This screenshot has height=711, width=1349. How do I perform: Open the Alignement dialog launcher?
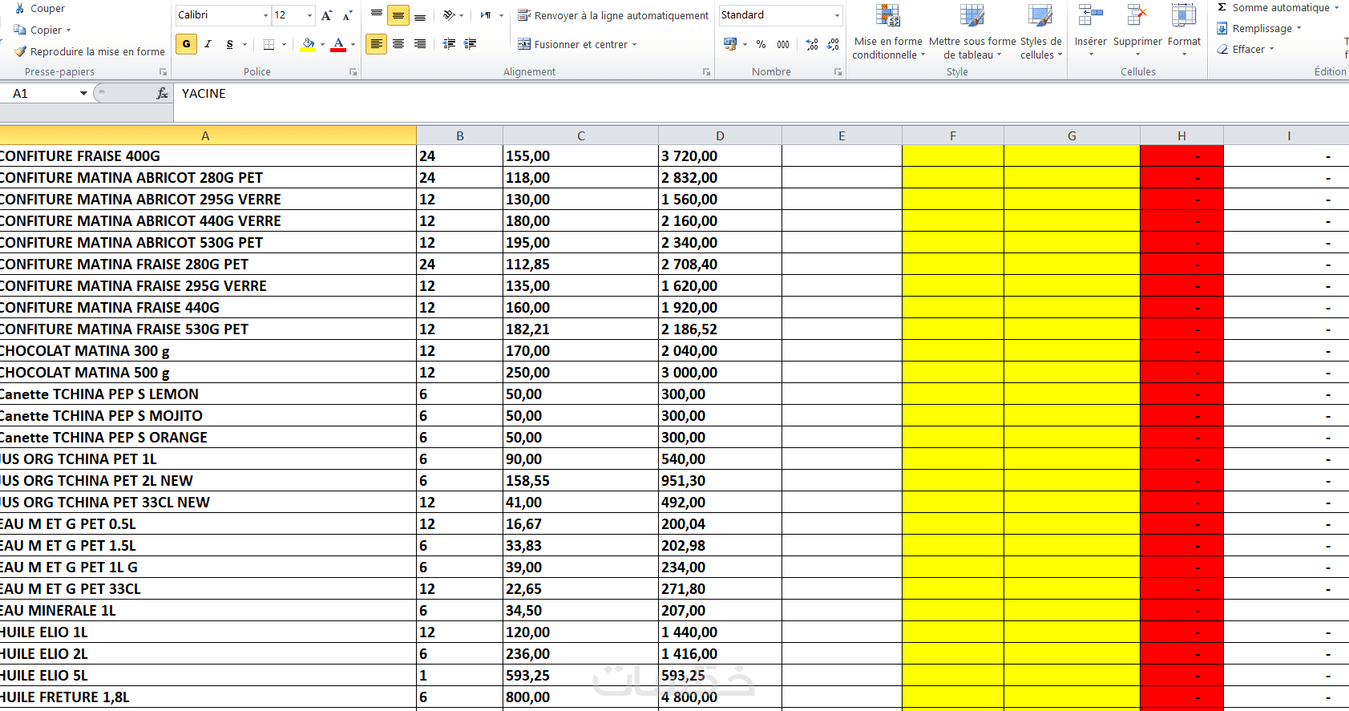tap(706, 72)
